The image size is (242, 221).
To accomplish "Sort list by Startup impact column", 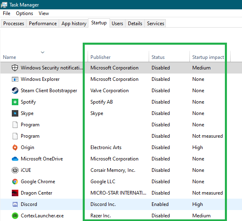I will (x=208, y=57).
